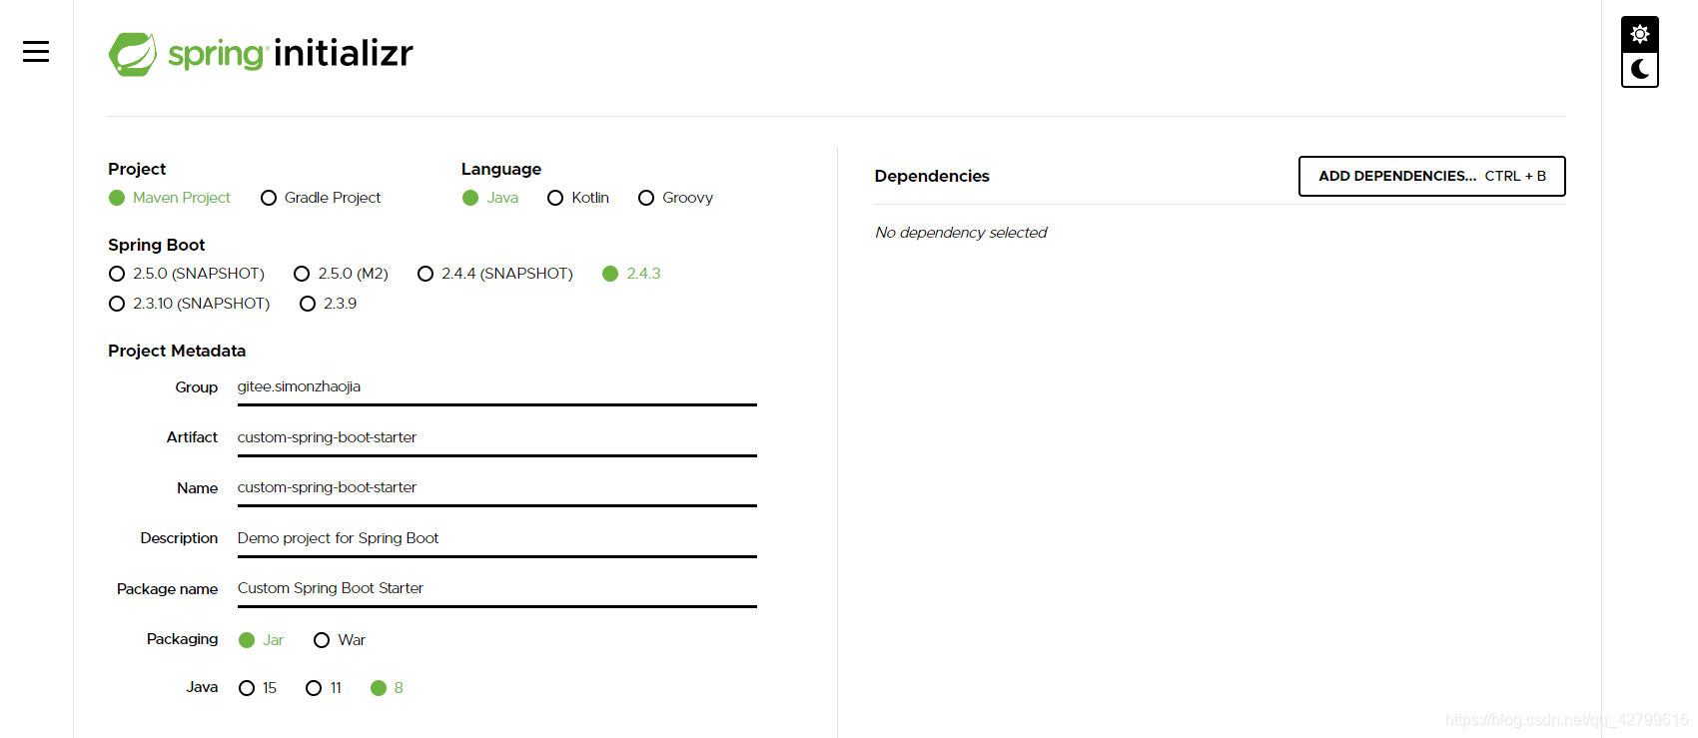This screenshot has height=738, width=1698.
Task: Edit the Description input field
Action: pyautogui.click(x=496, y=539)
